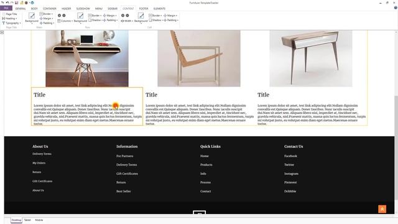This screenshot has height=224, width=398.
Task: Open the FILE ribbon tab
Action: tap(6, 8)
